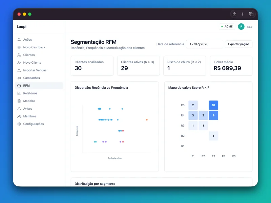
Task: Click the Exportar página button
Action: coord(238,44)
